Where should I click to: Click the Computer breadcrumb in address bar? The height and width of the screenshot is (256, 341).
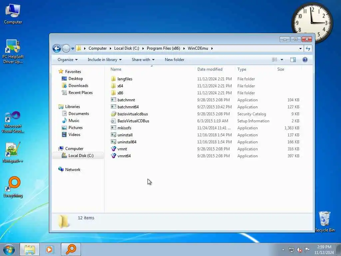click(x=98, y=48)
